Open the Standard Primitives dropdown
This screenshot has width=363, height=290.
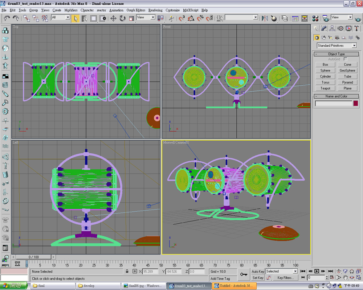pyautogui.click(x=337, y=46)
